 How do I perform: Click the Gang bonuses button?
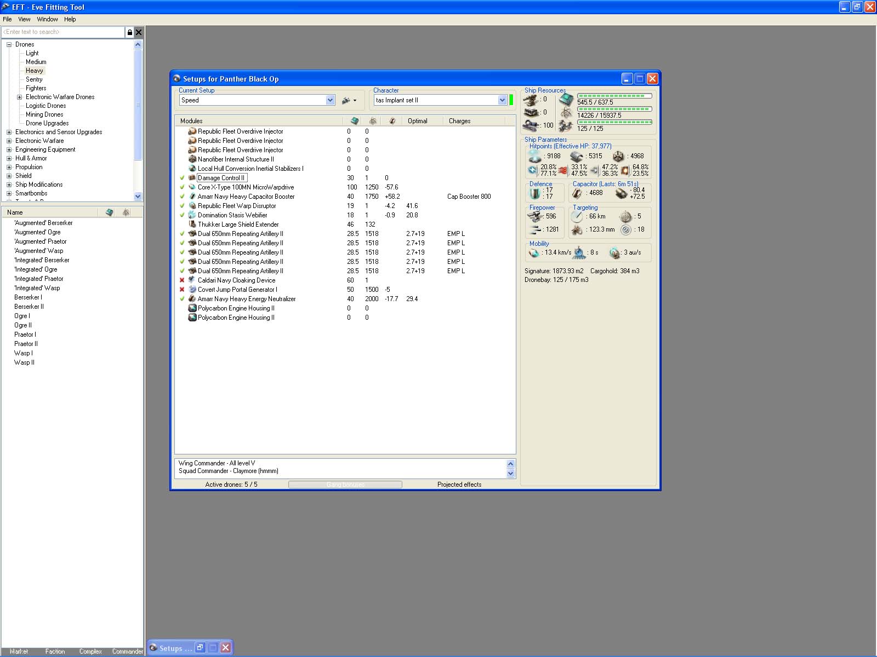click(x=345, y=485)
